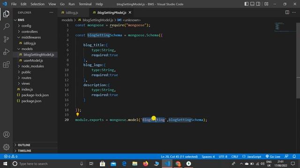Image resolution: width=300 pixels, height=168 pixels.
Task: Open package-lock.json in the explorer
Action: coord(35,95)
